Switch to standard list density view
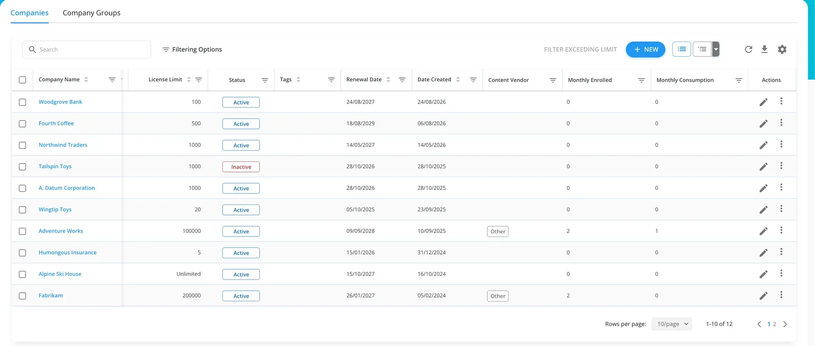This screenshot has width=815, height=346. (x=681, y=49)
